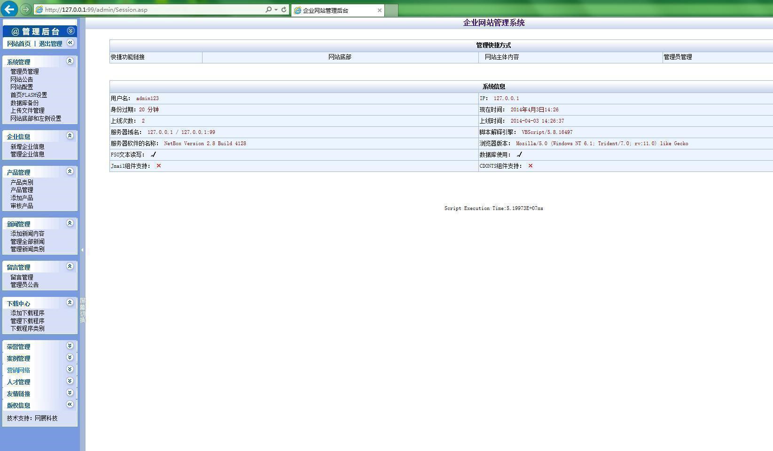Open 网站公告 menu item
The height and width of the screenshot is (451, 773).
click(22, 79)
